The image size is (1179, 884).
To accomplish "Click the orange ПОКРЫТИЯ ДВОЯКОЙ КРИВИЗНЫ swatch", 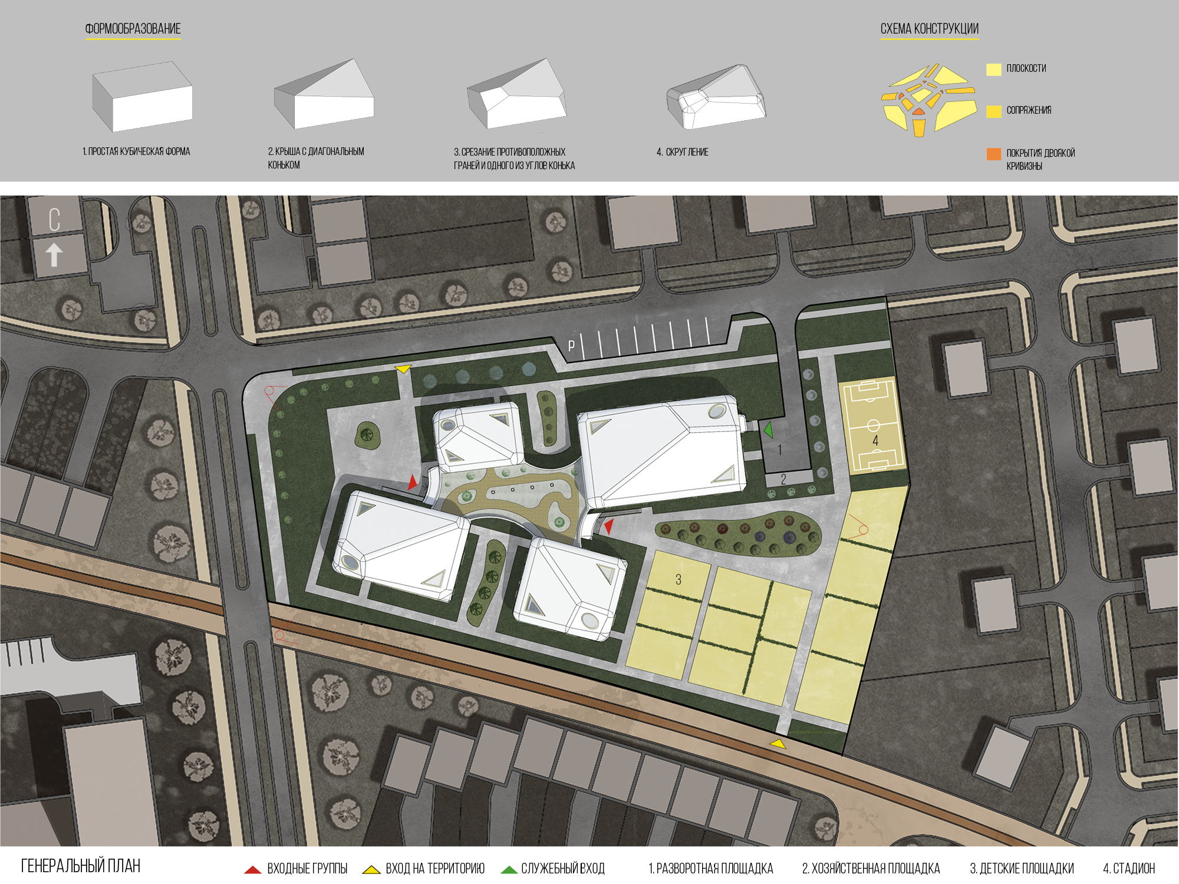I will (x=994, y=154).
